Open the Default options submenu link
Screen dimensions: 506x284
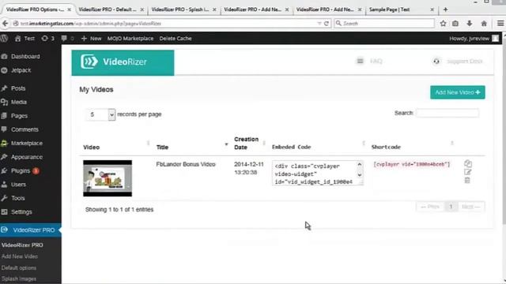tap(19, 268)
